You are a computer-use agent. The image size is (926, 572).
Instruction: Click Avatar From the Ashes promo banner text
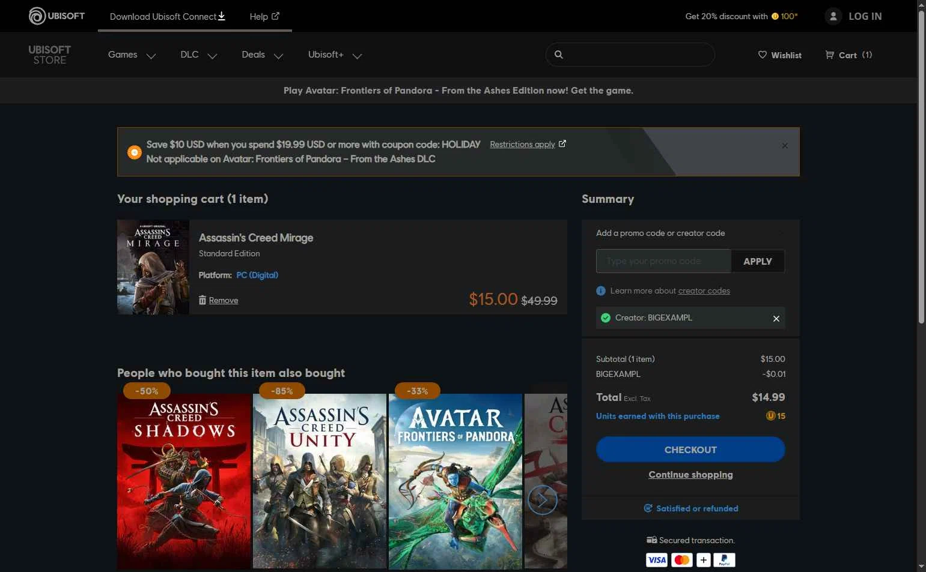(x=458, y=91)
